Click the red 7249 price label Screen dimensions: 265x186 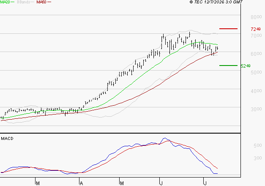(256, 29)
